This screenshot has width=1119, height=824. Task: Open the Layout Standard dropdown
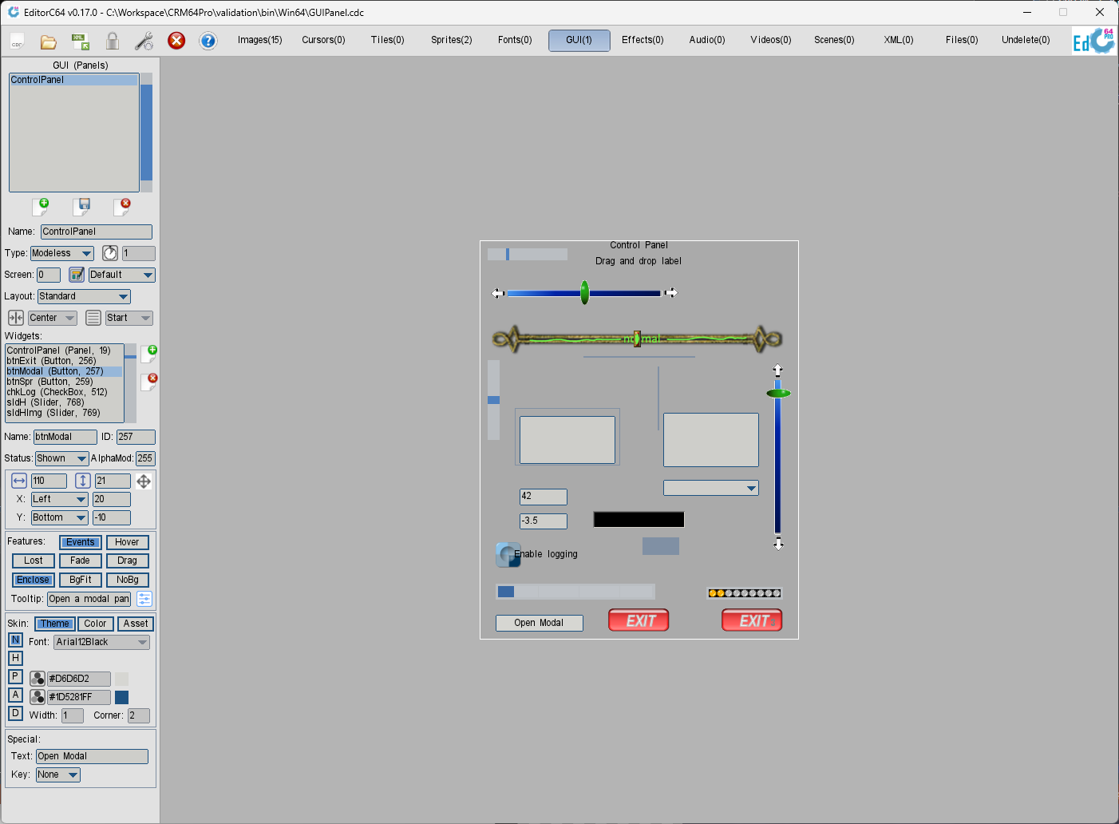(x=84, y=296)
